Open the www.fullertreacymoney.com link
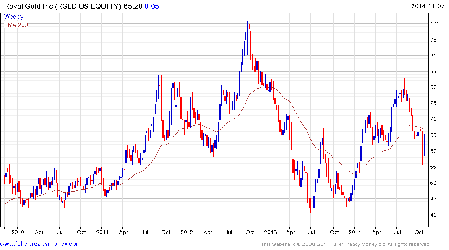This screenshot has width=449, height=250. (x=41, y=244)
